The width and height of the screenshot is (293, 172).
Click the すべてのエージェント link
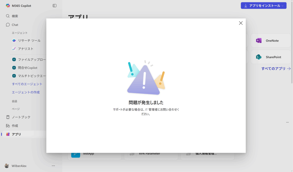click(27, 84)
